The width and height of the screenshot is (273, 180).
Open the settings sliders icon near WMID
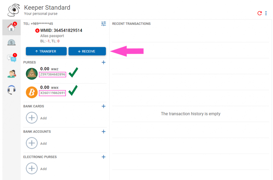[x=103, y=24]
